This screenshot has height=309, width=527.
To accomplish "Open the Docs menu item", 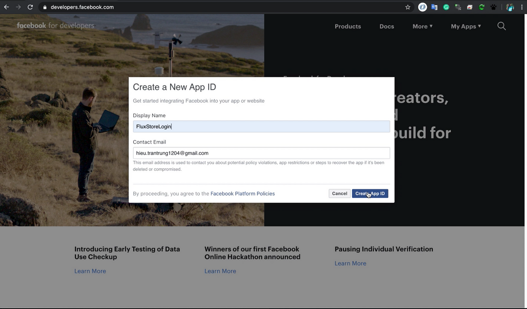I will [x=387, y=26].
